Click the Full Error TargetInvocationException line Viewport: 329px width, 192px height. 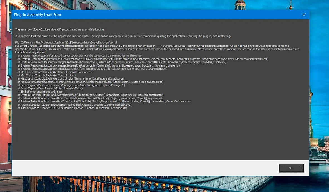click(x=152, y=46)
